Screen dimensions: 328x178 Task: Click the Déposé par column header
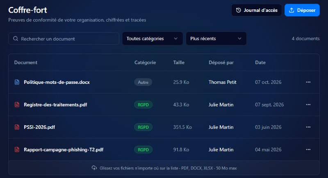(x=221, y=62)
